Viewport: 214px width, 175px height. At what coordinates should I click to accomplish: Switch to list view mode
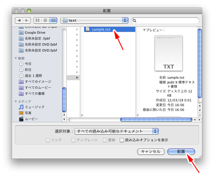click(x=45, y=20)
